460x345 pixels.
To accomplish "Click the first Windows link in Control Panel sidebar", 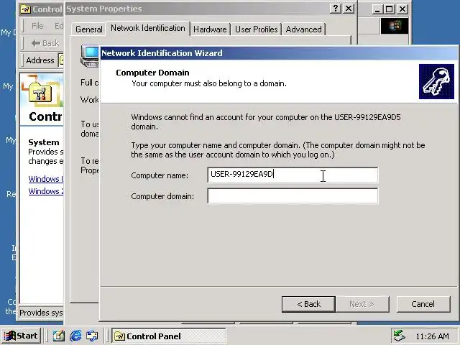I will tap(46, 179).
